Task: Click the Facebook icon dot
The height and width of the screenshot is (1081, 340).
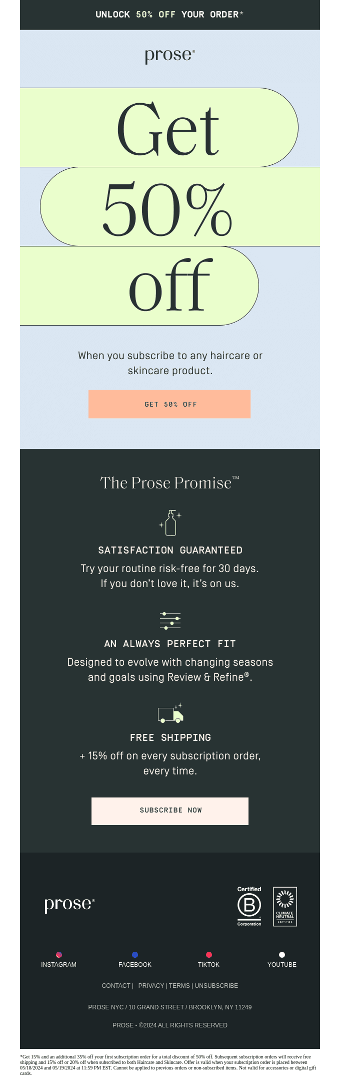Action: tap(135, 955)
